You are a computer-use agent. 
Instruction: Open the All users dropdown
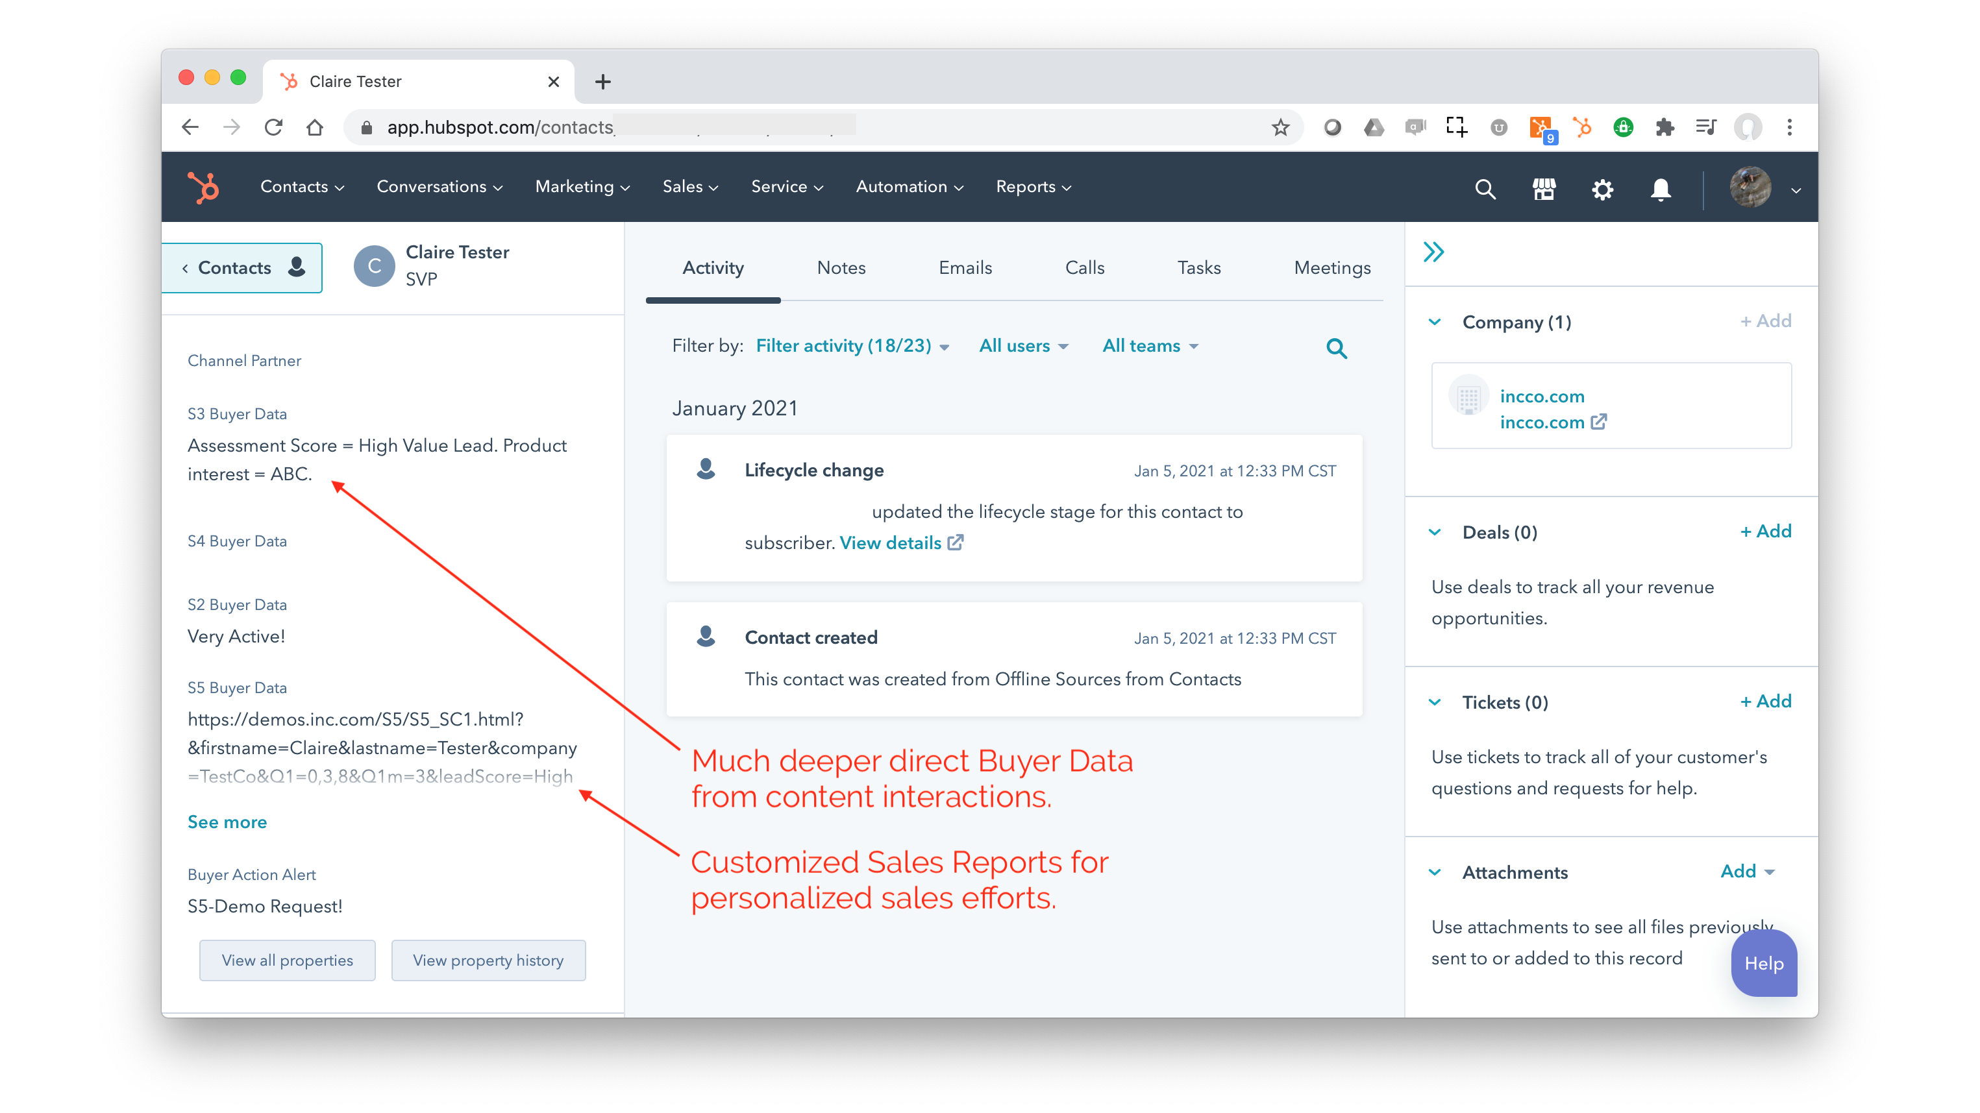(x=1023, y=346)
